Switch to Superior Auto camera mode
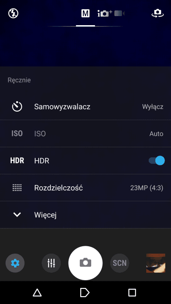This screenshot has height=304, width=171. click(105, 13)
